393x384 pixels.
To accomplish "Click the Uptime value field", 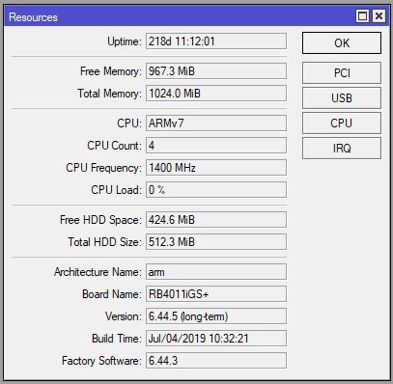I will point(216,41).
